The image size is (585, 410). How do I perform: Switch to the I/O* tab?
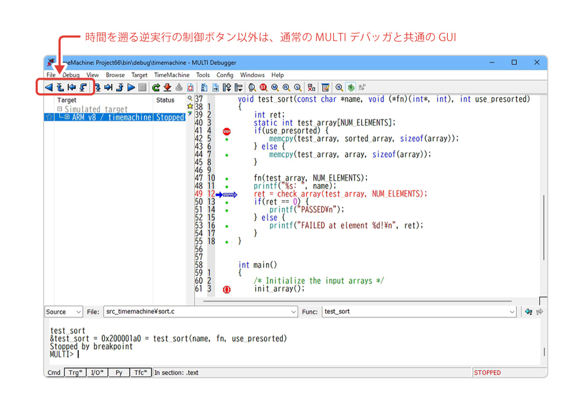coord(97,372)
